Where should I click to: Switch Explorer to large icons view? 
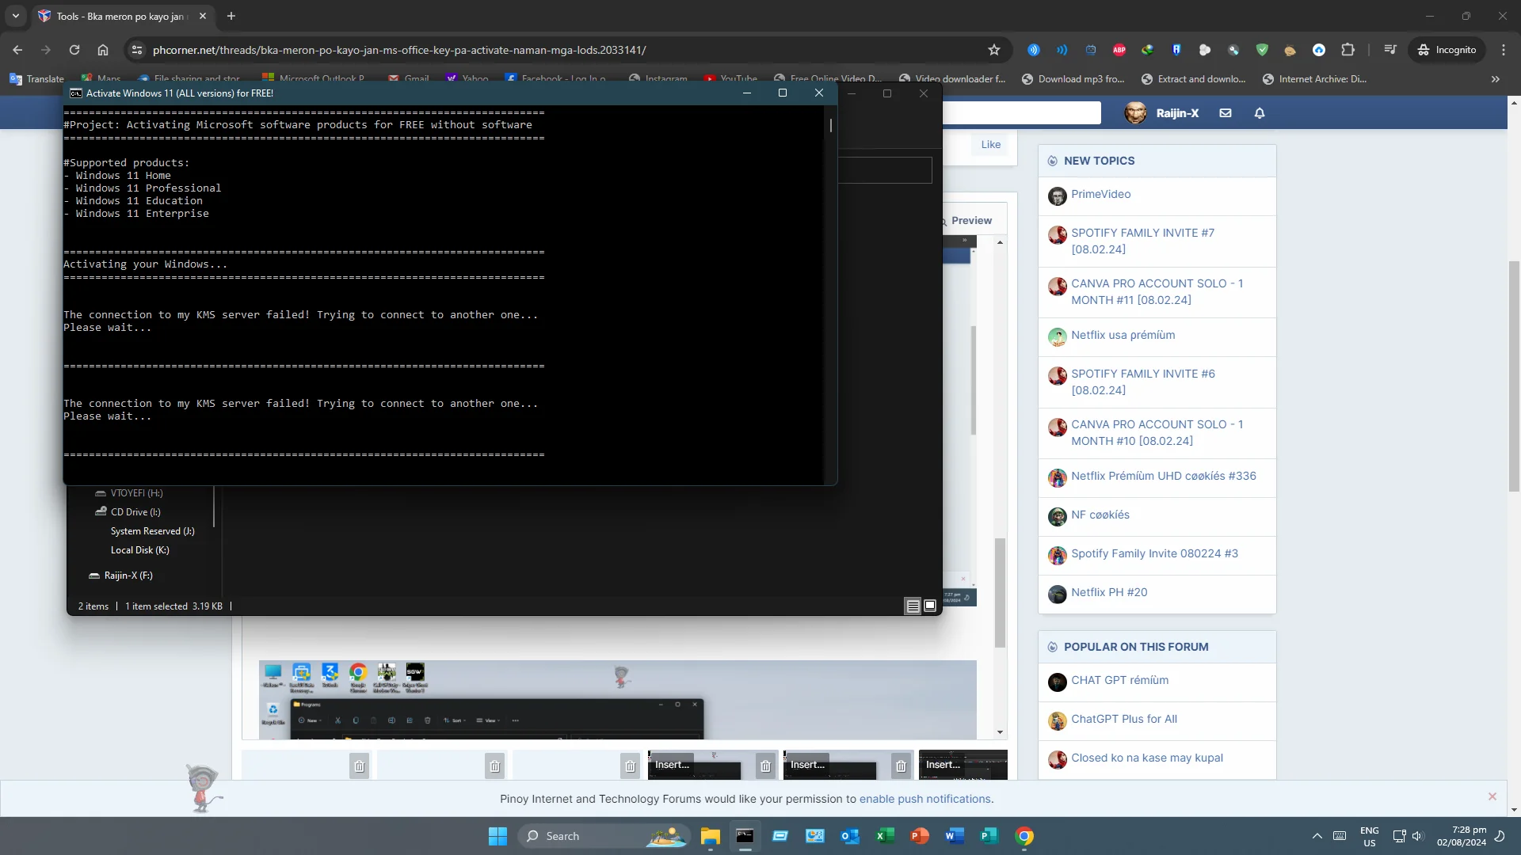point(930,606)
